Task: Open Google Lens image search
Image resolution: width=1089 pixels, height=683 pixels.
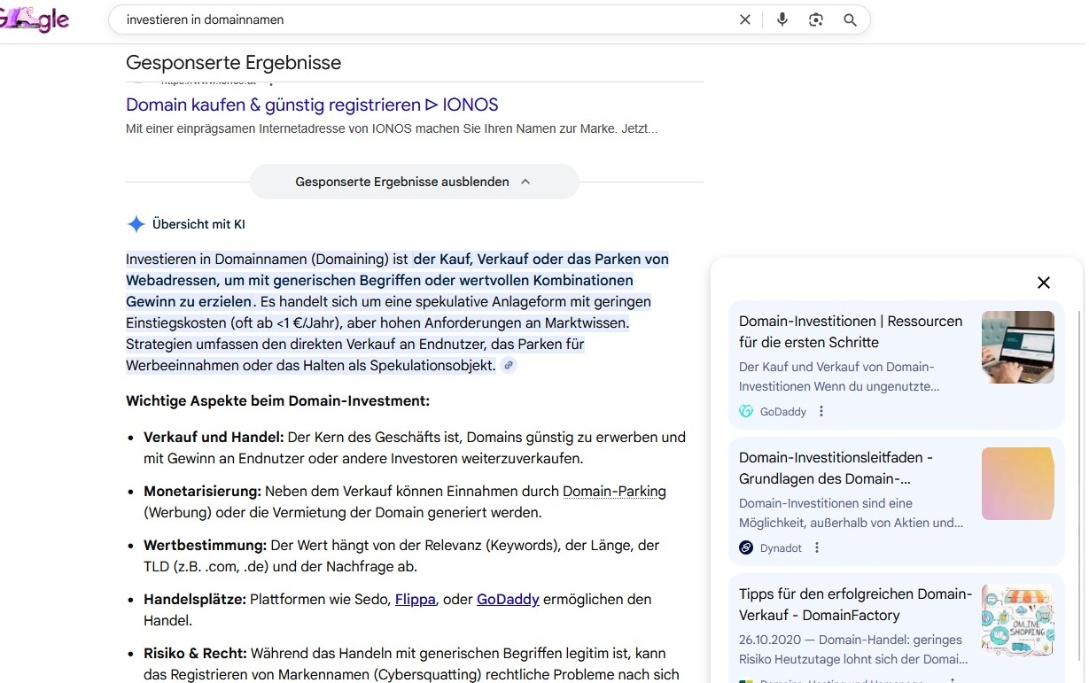Action: click(x=816, y=19)
